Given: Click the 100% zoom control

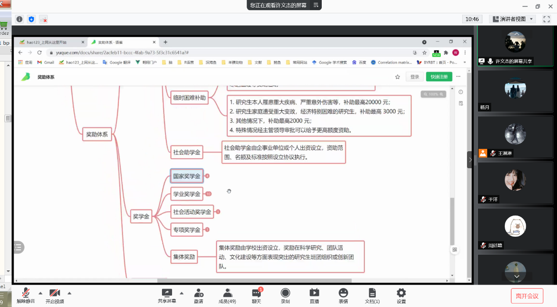Looking at the screenshot, I should tap(433, 94).
